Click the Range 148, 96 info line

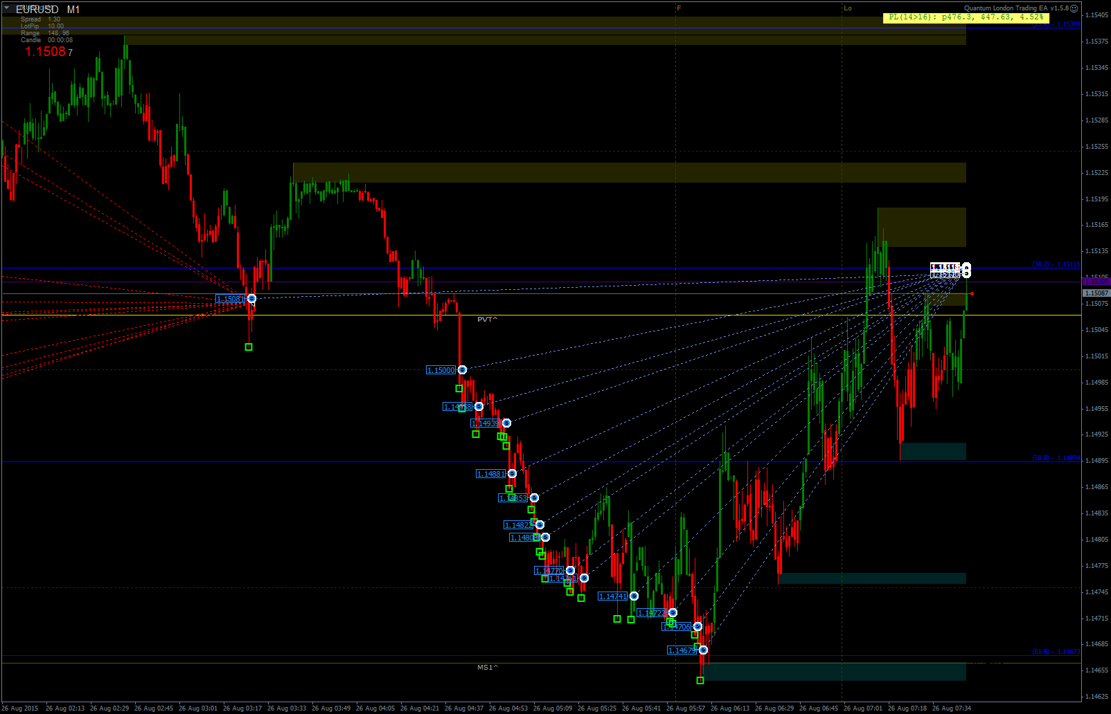45,33
